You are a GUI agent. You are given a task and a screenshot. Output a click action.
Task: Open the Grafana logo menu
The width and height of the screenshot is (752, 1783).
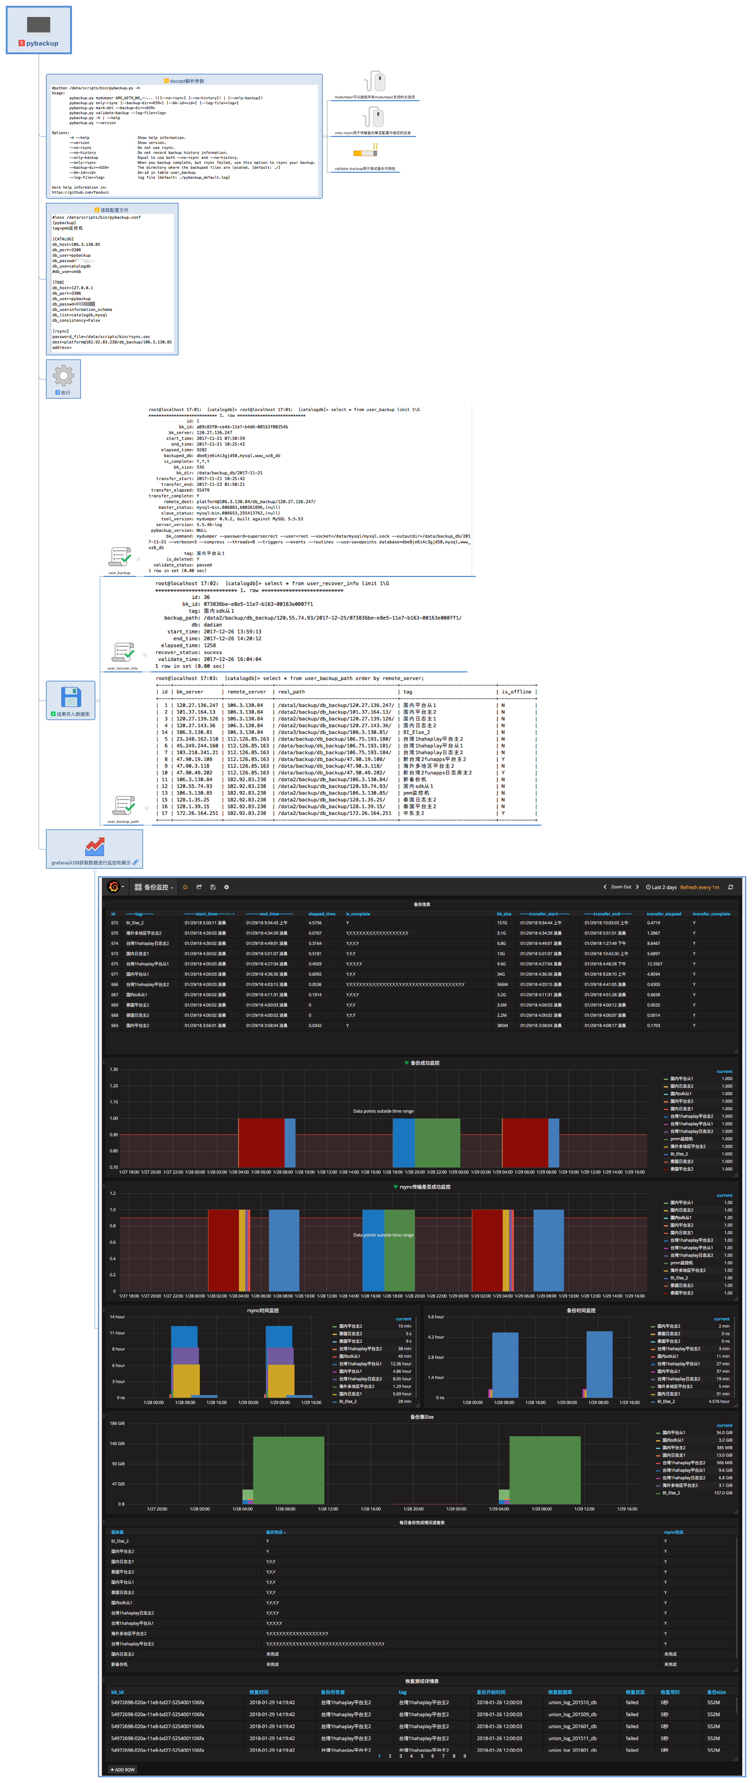(x=114, y=887)
